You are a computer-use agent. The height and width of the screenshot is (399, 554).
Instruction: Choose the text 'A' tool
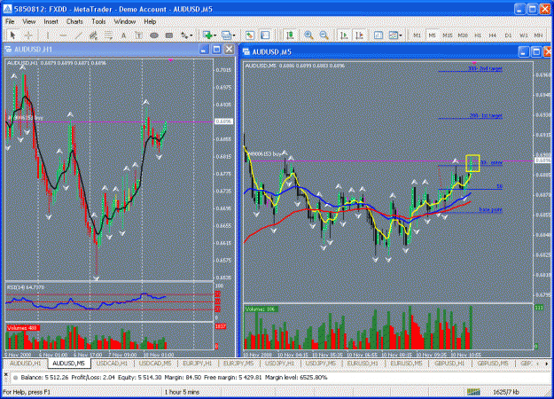124,35
